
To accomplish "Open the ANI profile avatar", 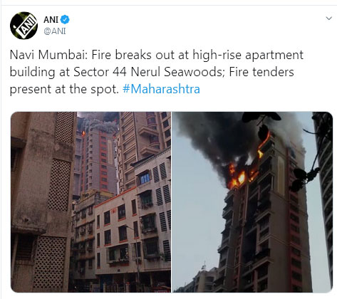I will click(x=24, y=26).
